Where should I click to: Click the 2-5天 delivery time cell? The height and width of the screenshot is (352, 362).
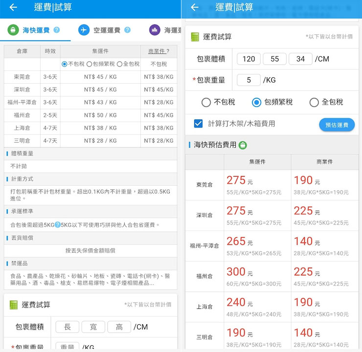pos(50,115)
